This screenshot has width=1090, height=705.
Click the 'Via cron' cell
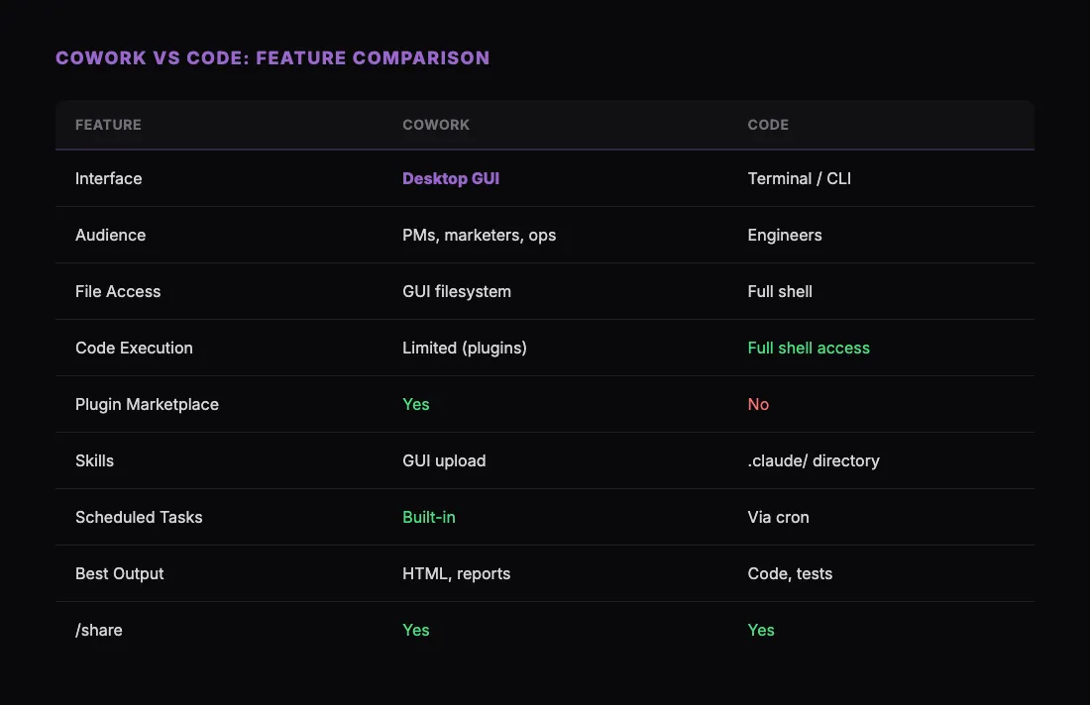778,517
